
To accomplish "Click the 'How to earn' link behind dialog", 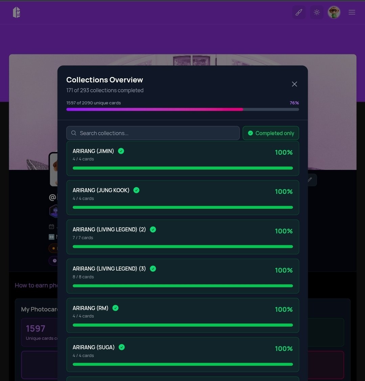I will point(36,285).
